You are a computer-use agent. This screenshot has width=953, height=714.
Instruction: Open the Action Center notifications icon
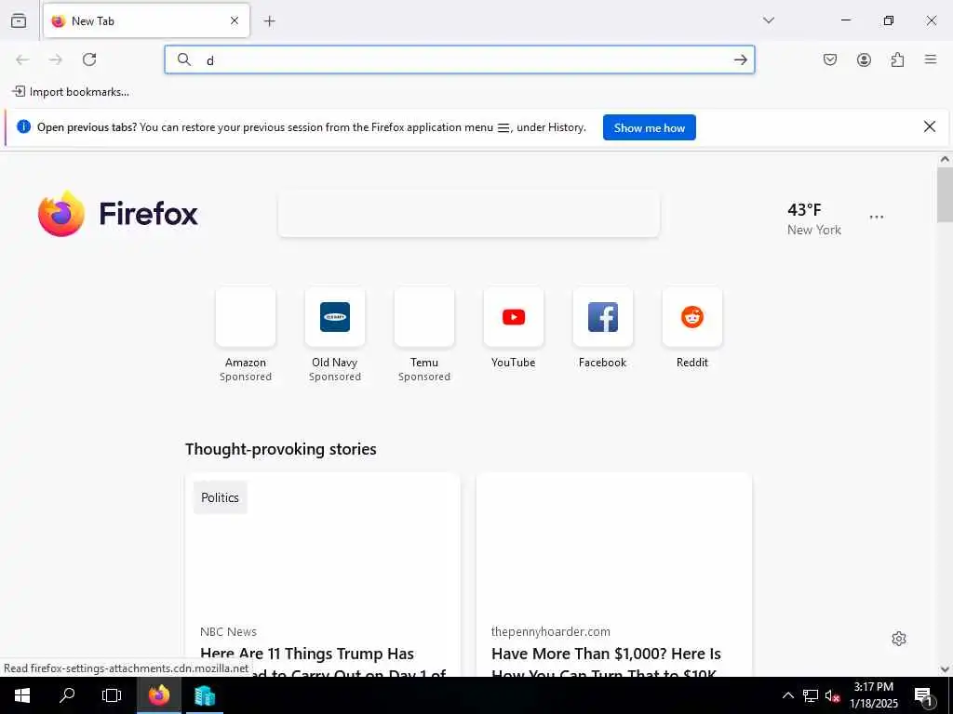pyautogui.click(x=923, y=695)
